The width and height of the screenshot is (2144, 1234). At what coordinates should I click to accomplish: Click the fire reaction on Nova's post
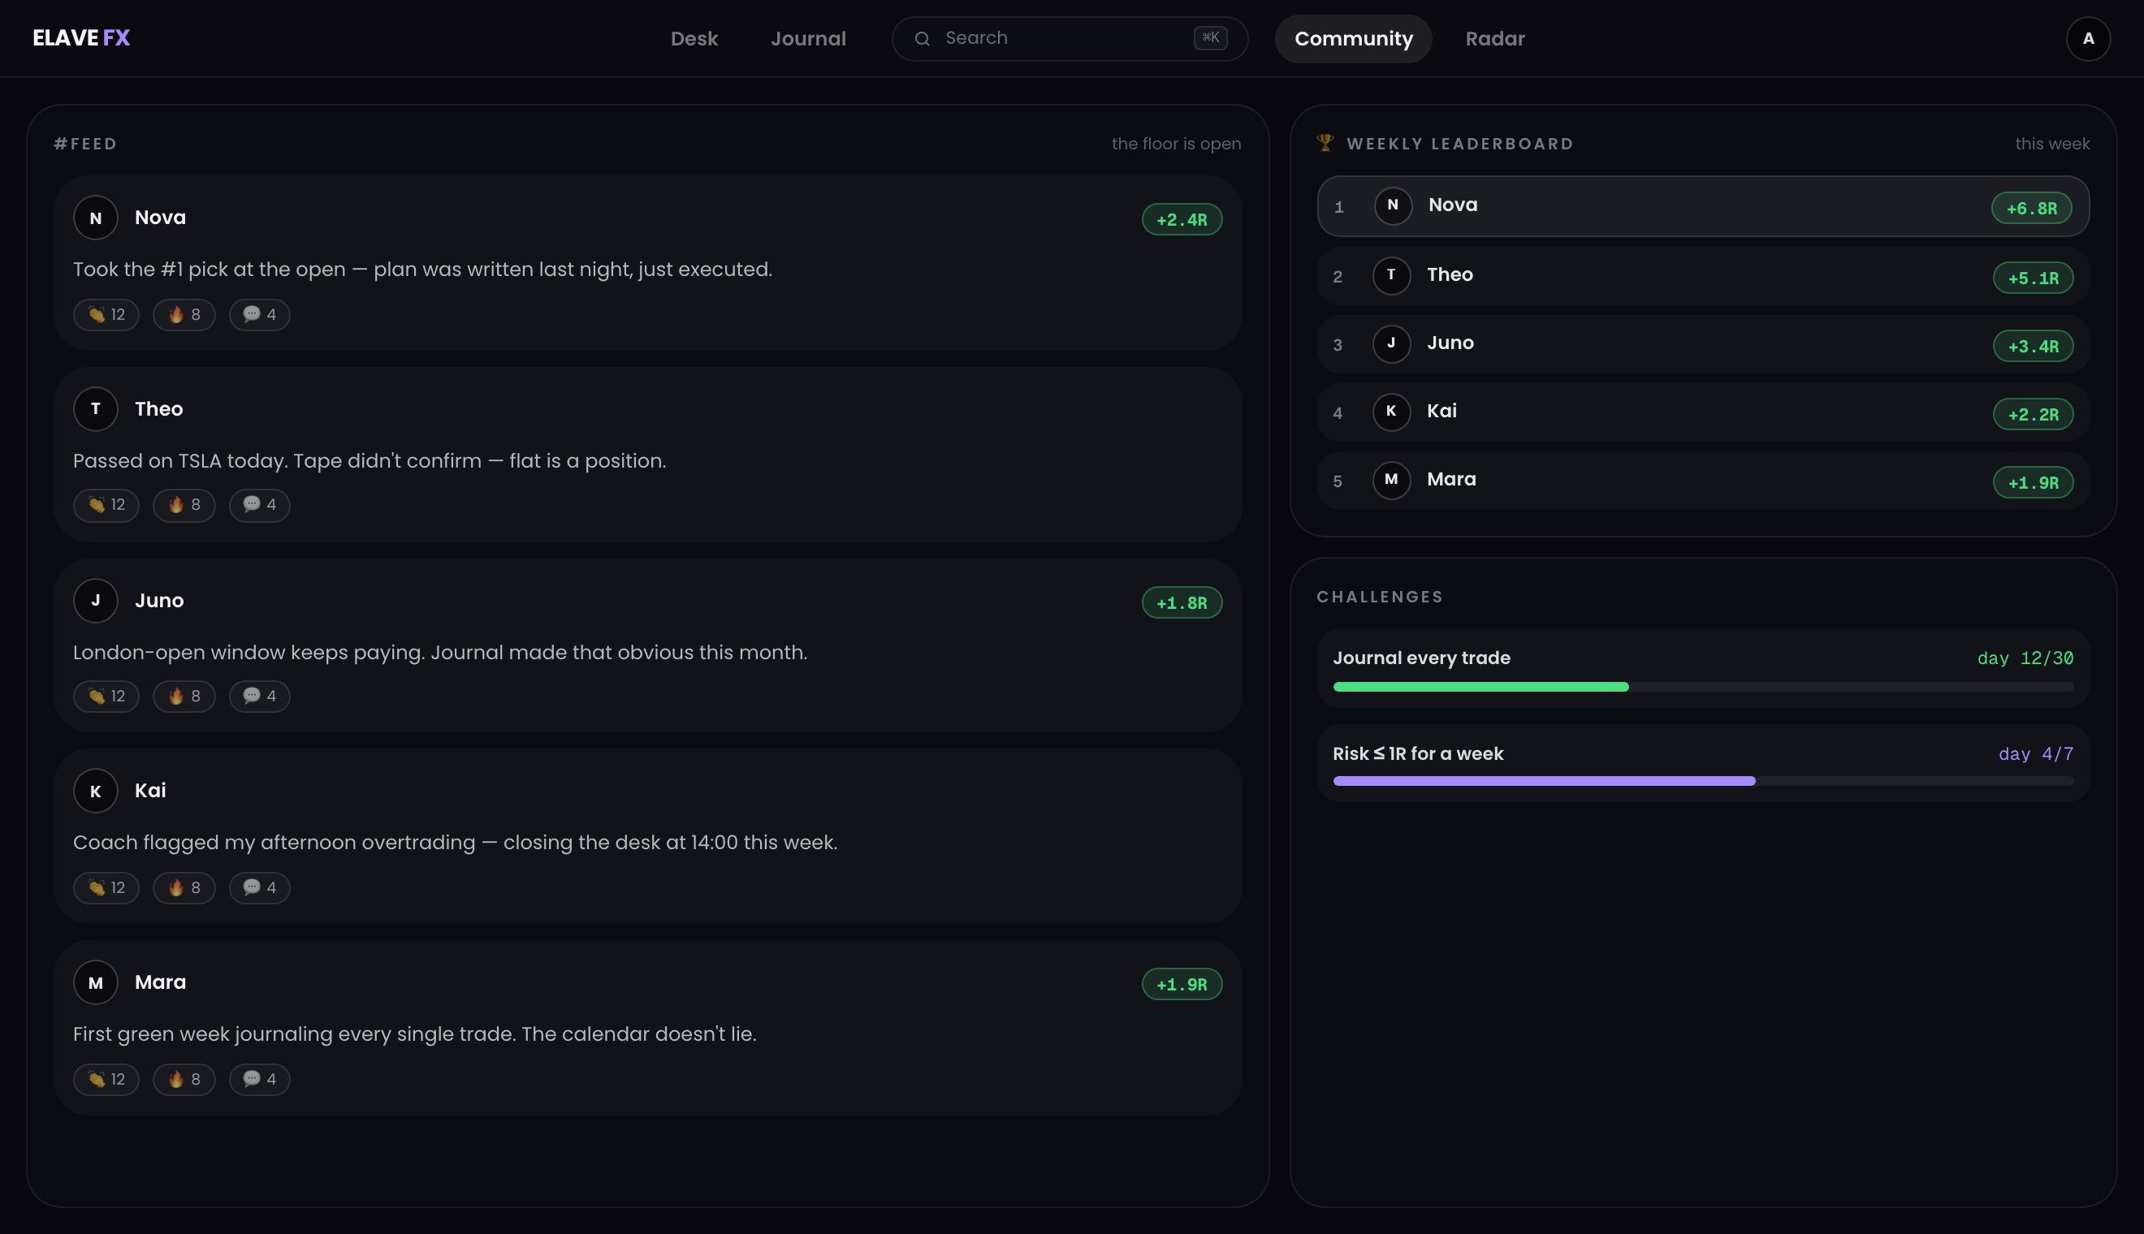point(184,314)
